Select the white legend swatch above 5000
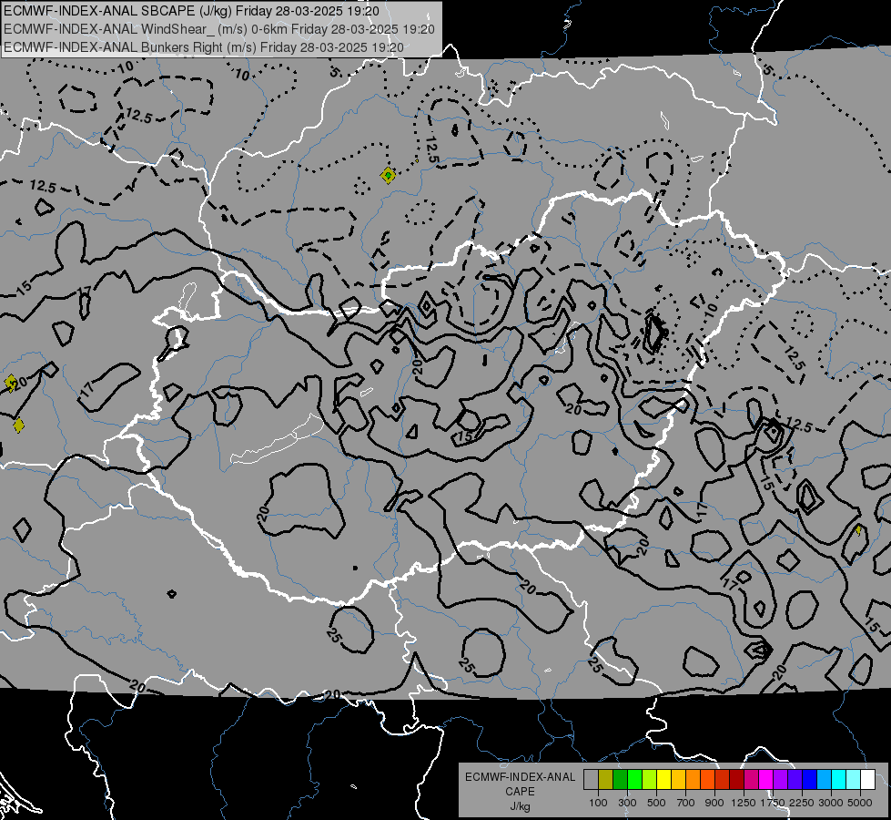891x820 pixels. [868, 780]
